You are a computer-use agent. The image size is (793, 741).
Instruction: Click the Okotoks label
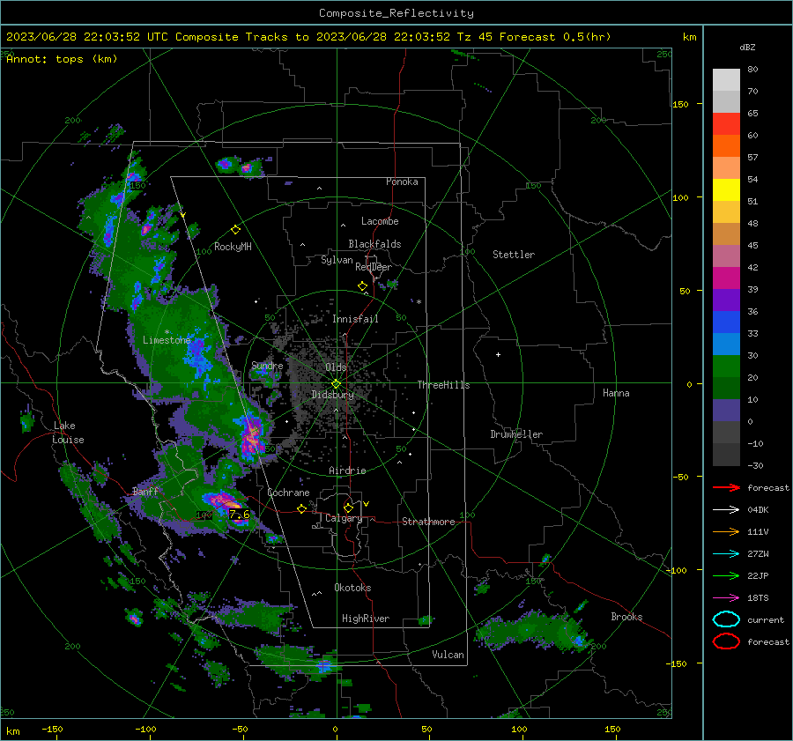click(x=352, y=588)
